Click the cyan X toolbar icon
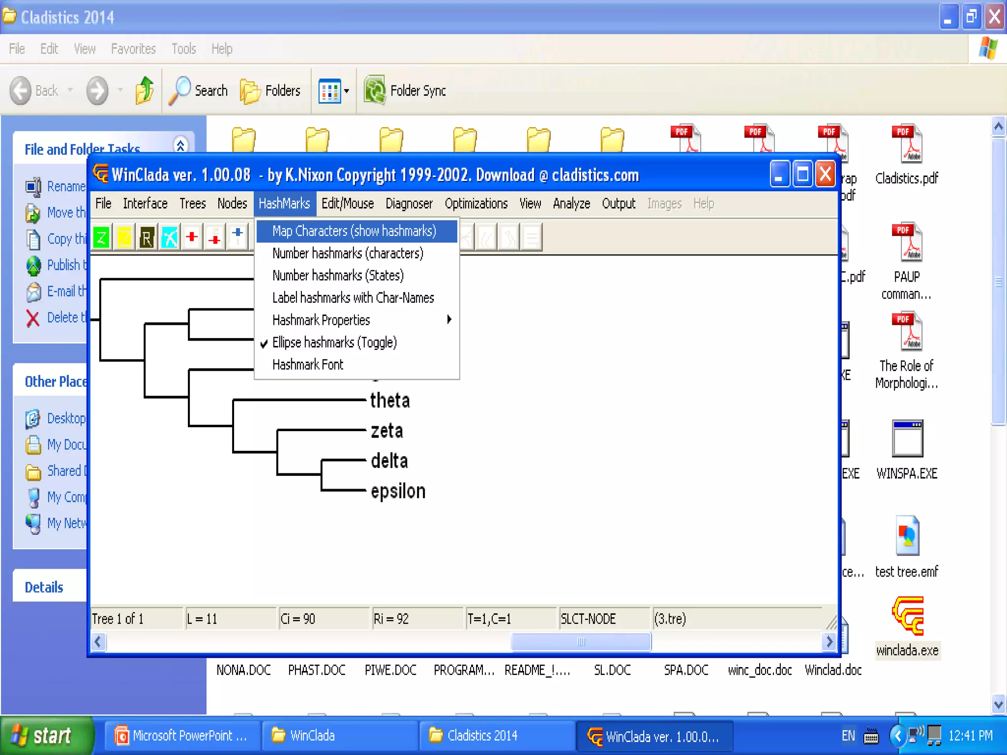1007x755 pixels. tap(169, 238)
